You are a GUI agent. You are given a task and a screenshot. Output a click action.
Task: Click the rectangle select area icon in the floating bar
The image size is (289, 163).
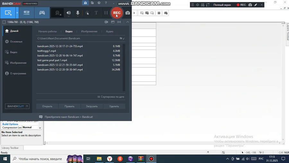pyautogui.click(x=208, y=5)
